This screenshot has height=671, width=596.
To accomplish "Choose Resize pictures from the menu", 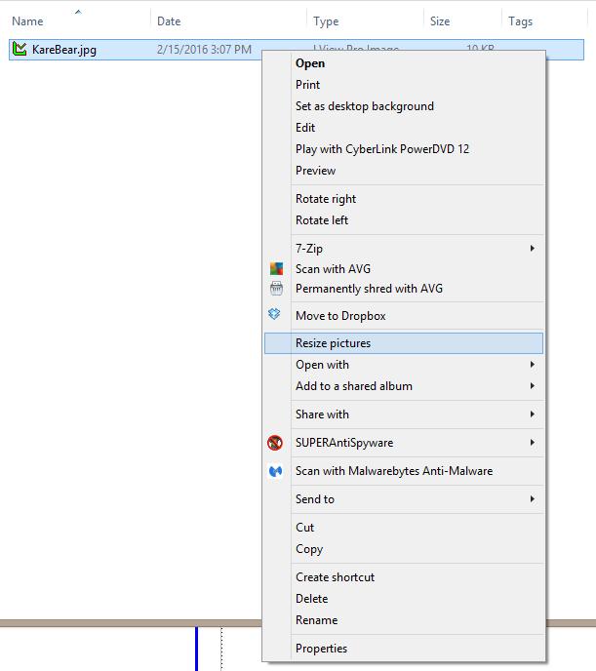I will click(x=333, y=343).
